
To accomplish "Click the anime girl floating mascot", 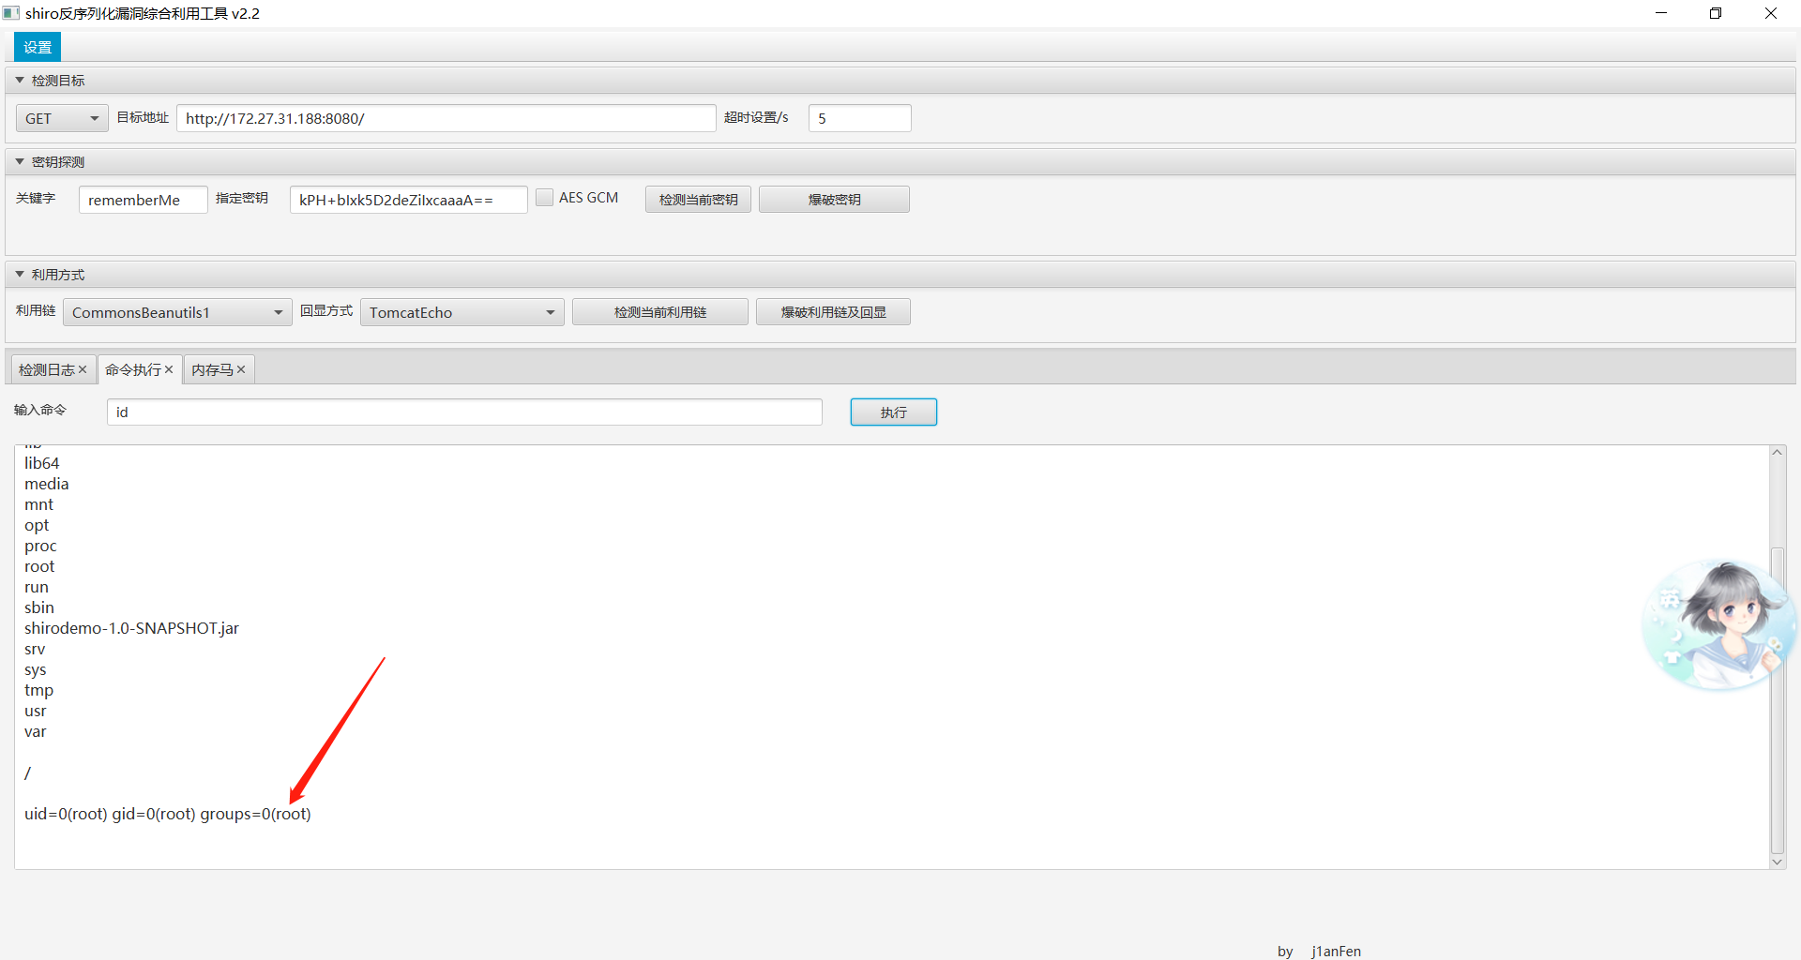I will 1718,624.
